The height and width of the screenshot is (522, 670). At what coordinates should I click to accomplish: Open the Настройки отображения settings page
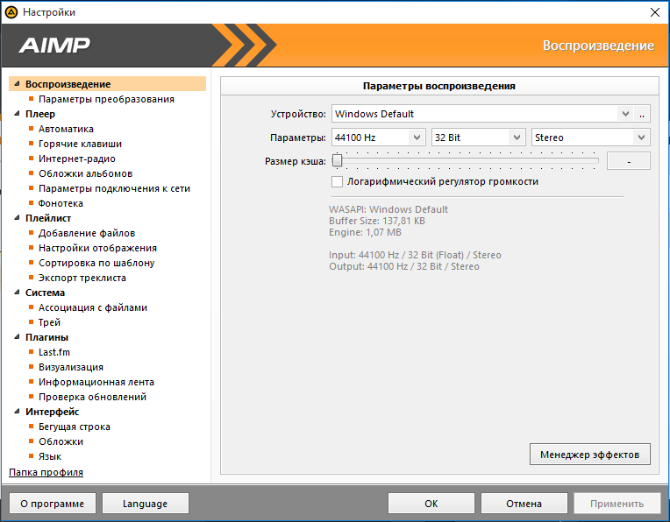(x=97, y=248)
